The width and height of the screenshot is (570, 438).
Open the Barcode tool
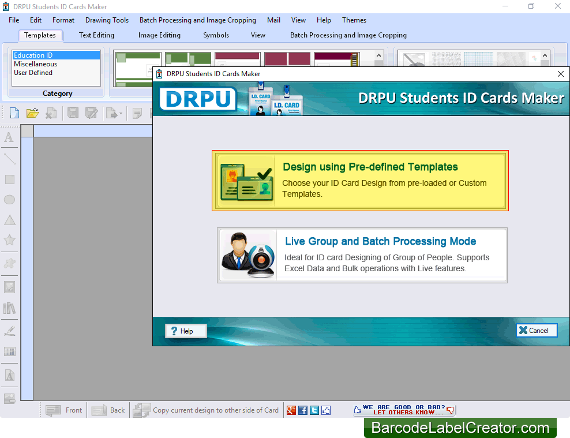pyautogui.click(x=9, y=352)
